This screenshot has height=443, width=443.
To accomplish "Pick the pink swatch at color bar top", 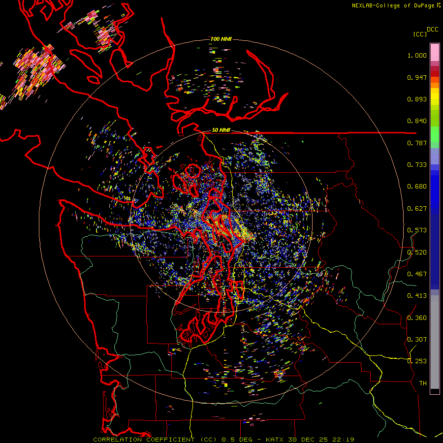I will (x=435, y=52).
